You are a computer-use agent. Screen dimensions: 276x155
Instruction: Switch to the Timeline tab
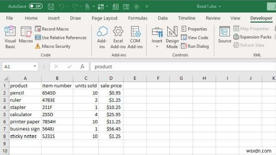[187, 18]
